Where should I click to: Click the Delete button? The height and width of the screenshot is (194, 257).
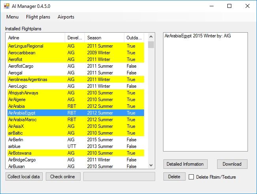coord(174,177)
